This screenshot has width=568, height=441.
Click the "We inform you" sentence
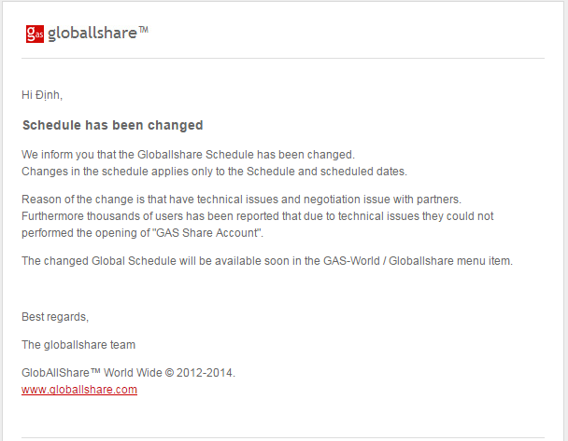(188, 155)
